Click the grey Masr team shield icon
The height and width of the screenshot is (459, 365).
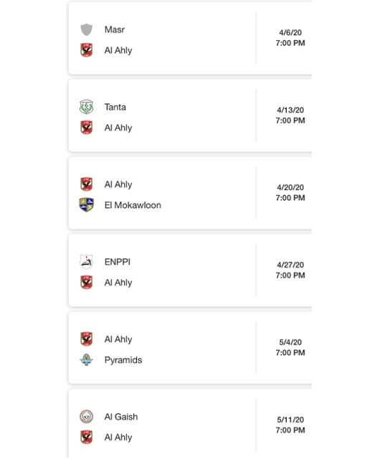tap(86, 29)
